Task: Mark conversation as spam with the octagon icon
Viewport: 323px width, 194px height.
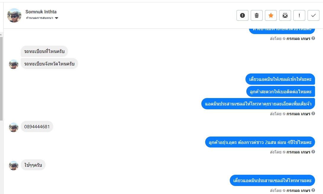Action: [242, 15]
